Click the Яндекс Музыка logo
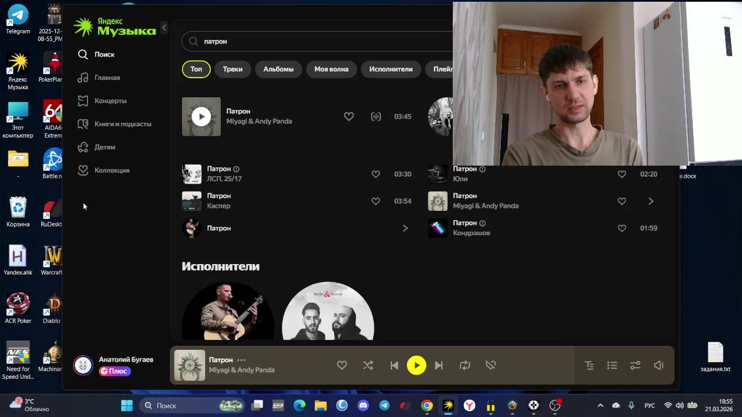Viewport: 742px width, 417px height. tap(115, 27)
